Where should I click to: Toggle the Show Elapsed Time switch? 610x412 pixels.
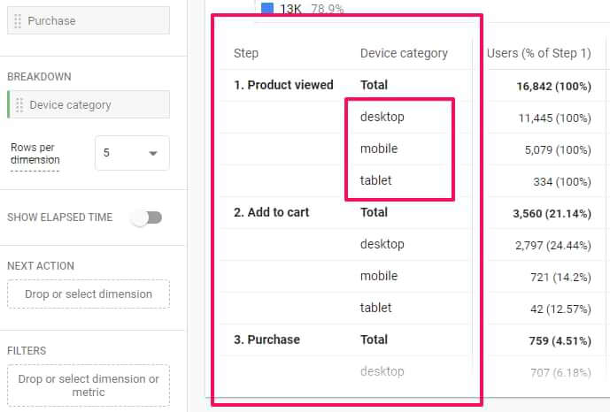click(x=147, y=217)
